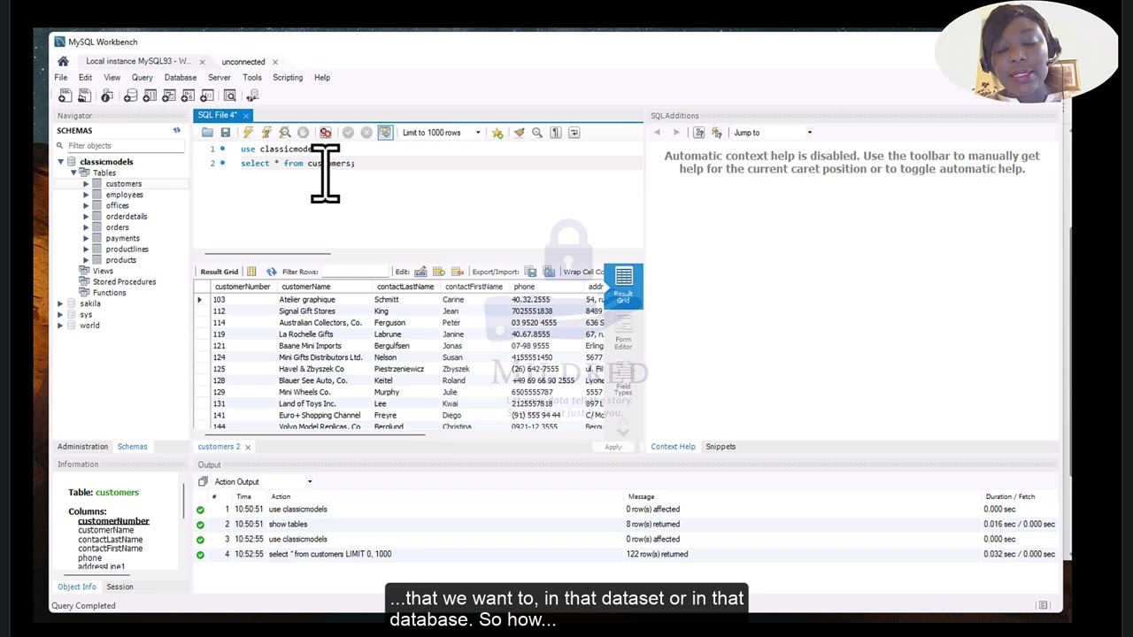The width and height of the screenshot is (1133, 637).
Task: Select the Stored Procedures tree item
Action: [124, 282]
